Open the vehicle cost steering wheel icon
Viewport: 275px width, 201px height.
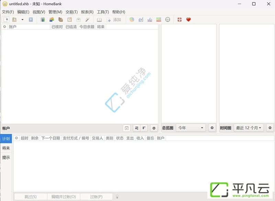[x=168, y=20]
